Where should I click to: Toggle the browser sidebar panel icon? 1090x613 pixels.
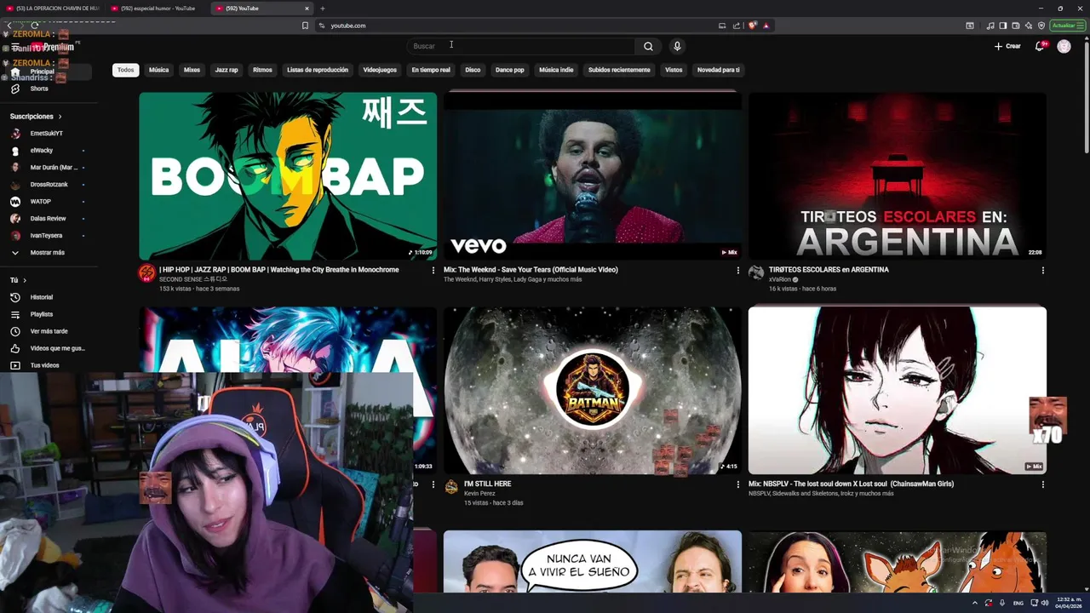(1003, 26)
